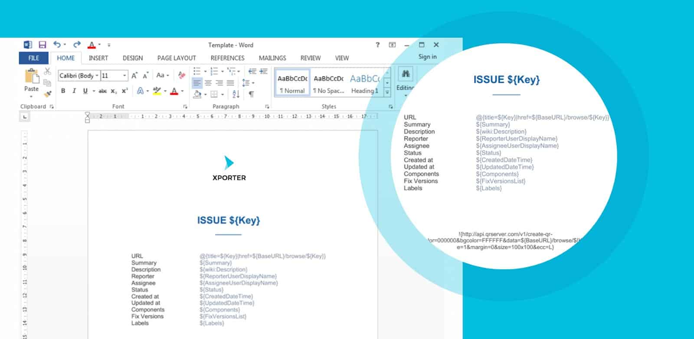This screenshot has width=694, height=339.
Task: Increase the paragraph indent
Action: (263, 71)
